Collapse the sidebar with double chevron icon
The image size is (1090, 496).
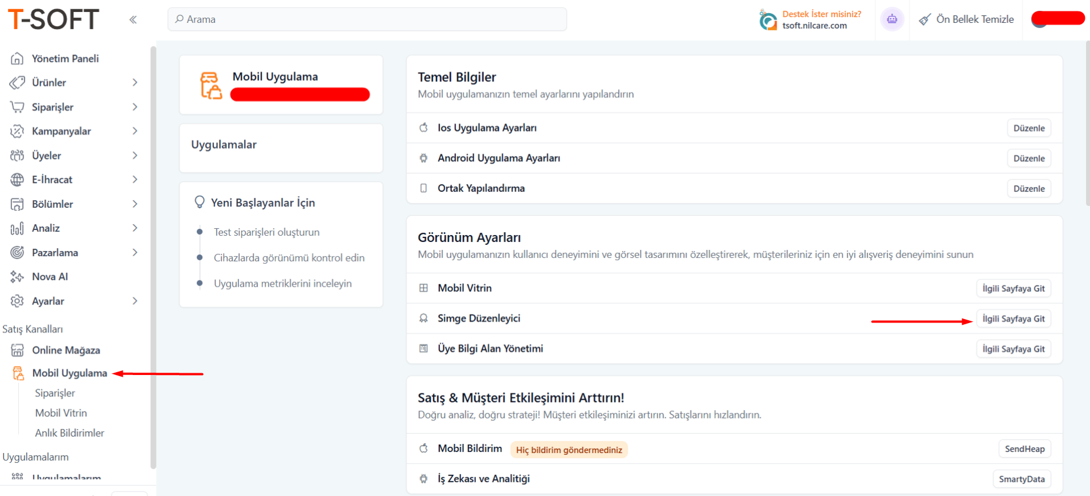(133, 20)
